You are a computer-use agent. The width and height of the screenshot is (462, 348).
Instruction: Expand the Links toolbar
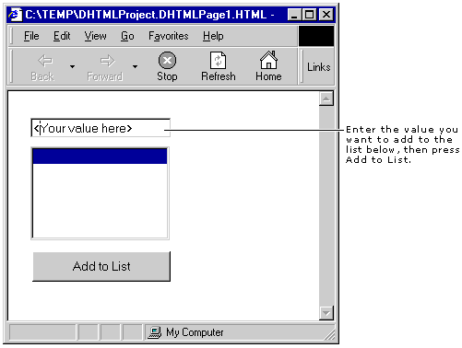point(319,67)
